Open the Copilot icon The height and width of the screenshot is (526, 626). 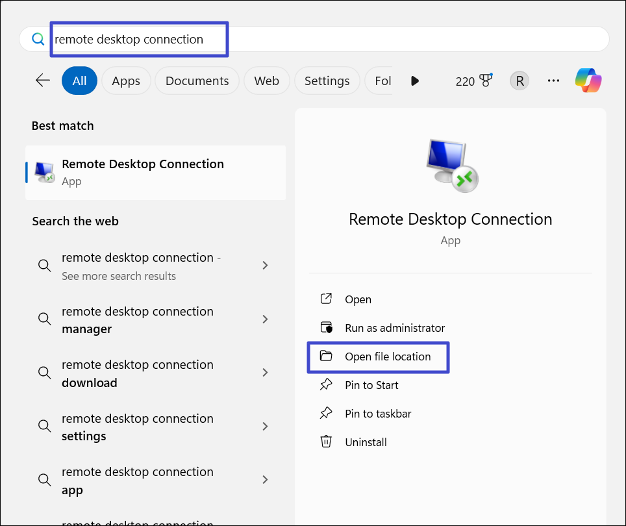[x=588, y=81]
